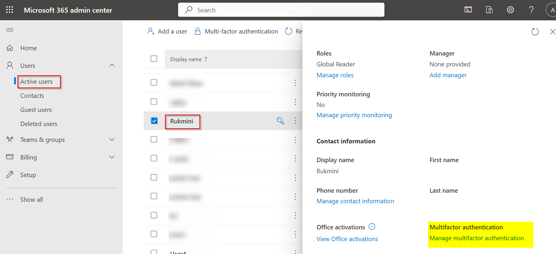The width and height of the screenshot is (556, 254).
Task: Select Guest users in navigation
Action: (x=36, y=110)
